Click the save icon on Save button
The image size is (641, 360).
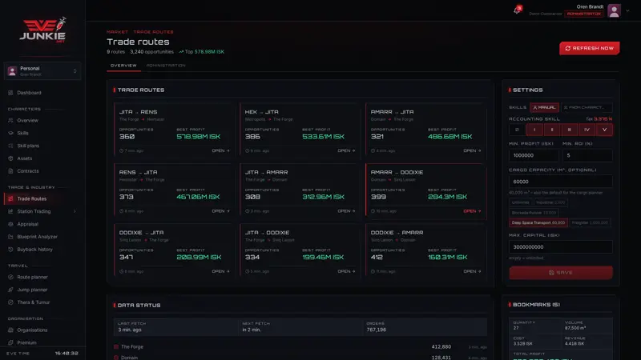[x=551, y=273]
